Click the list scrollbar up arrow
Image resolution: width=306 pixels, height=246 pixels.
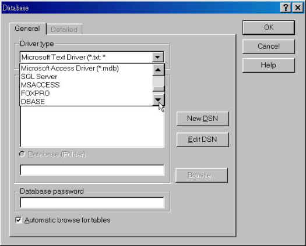pyautogui.click(x=158, y=70)
